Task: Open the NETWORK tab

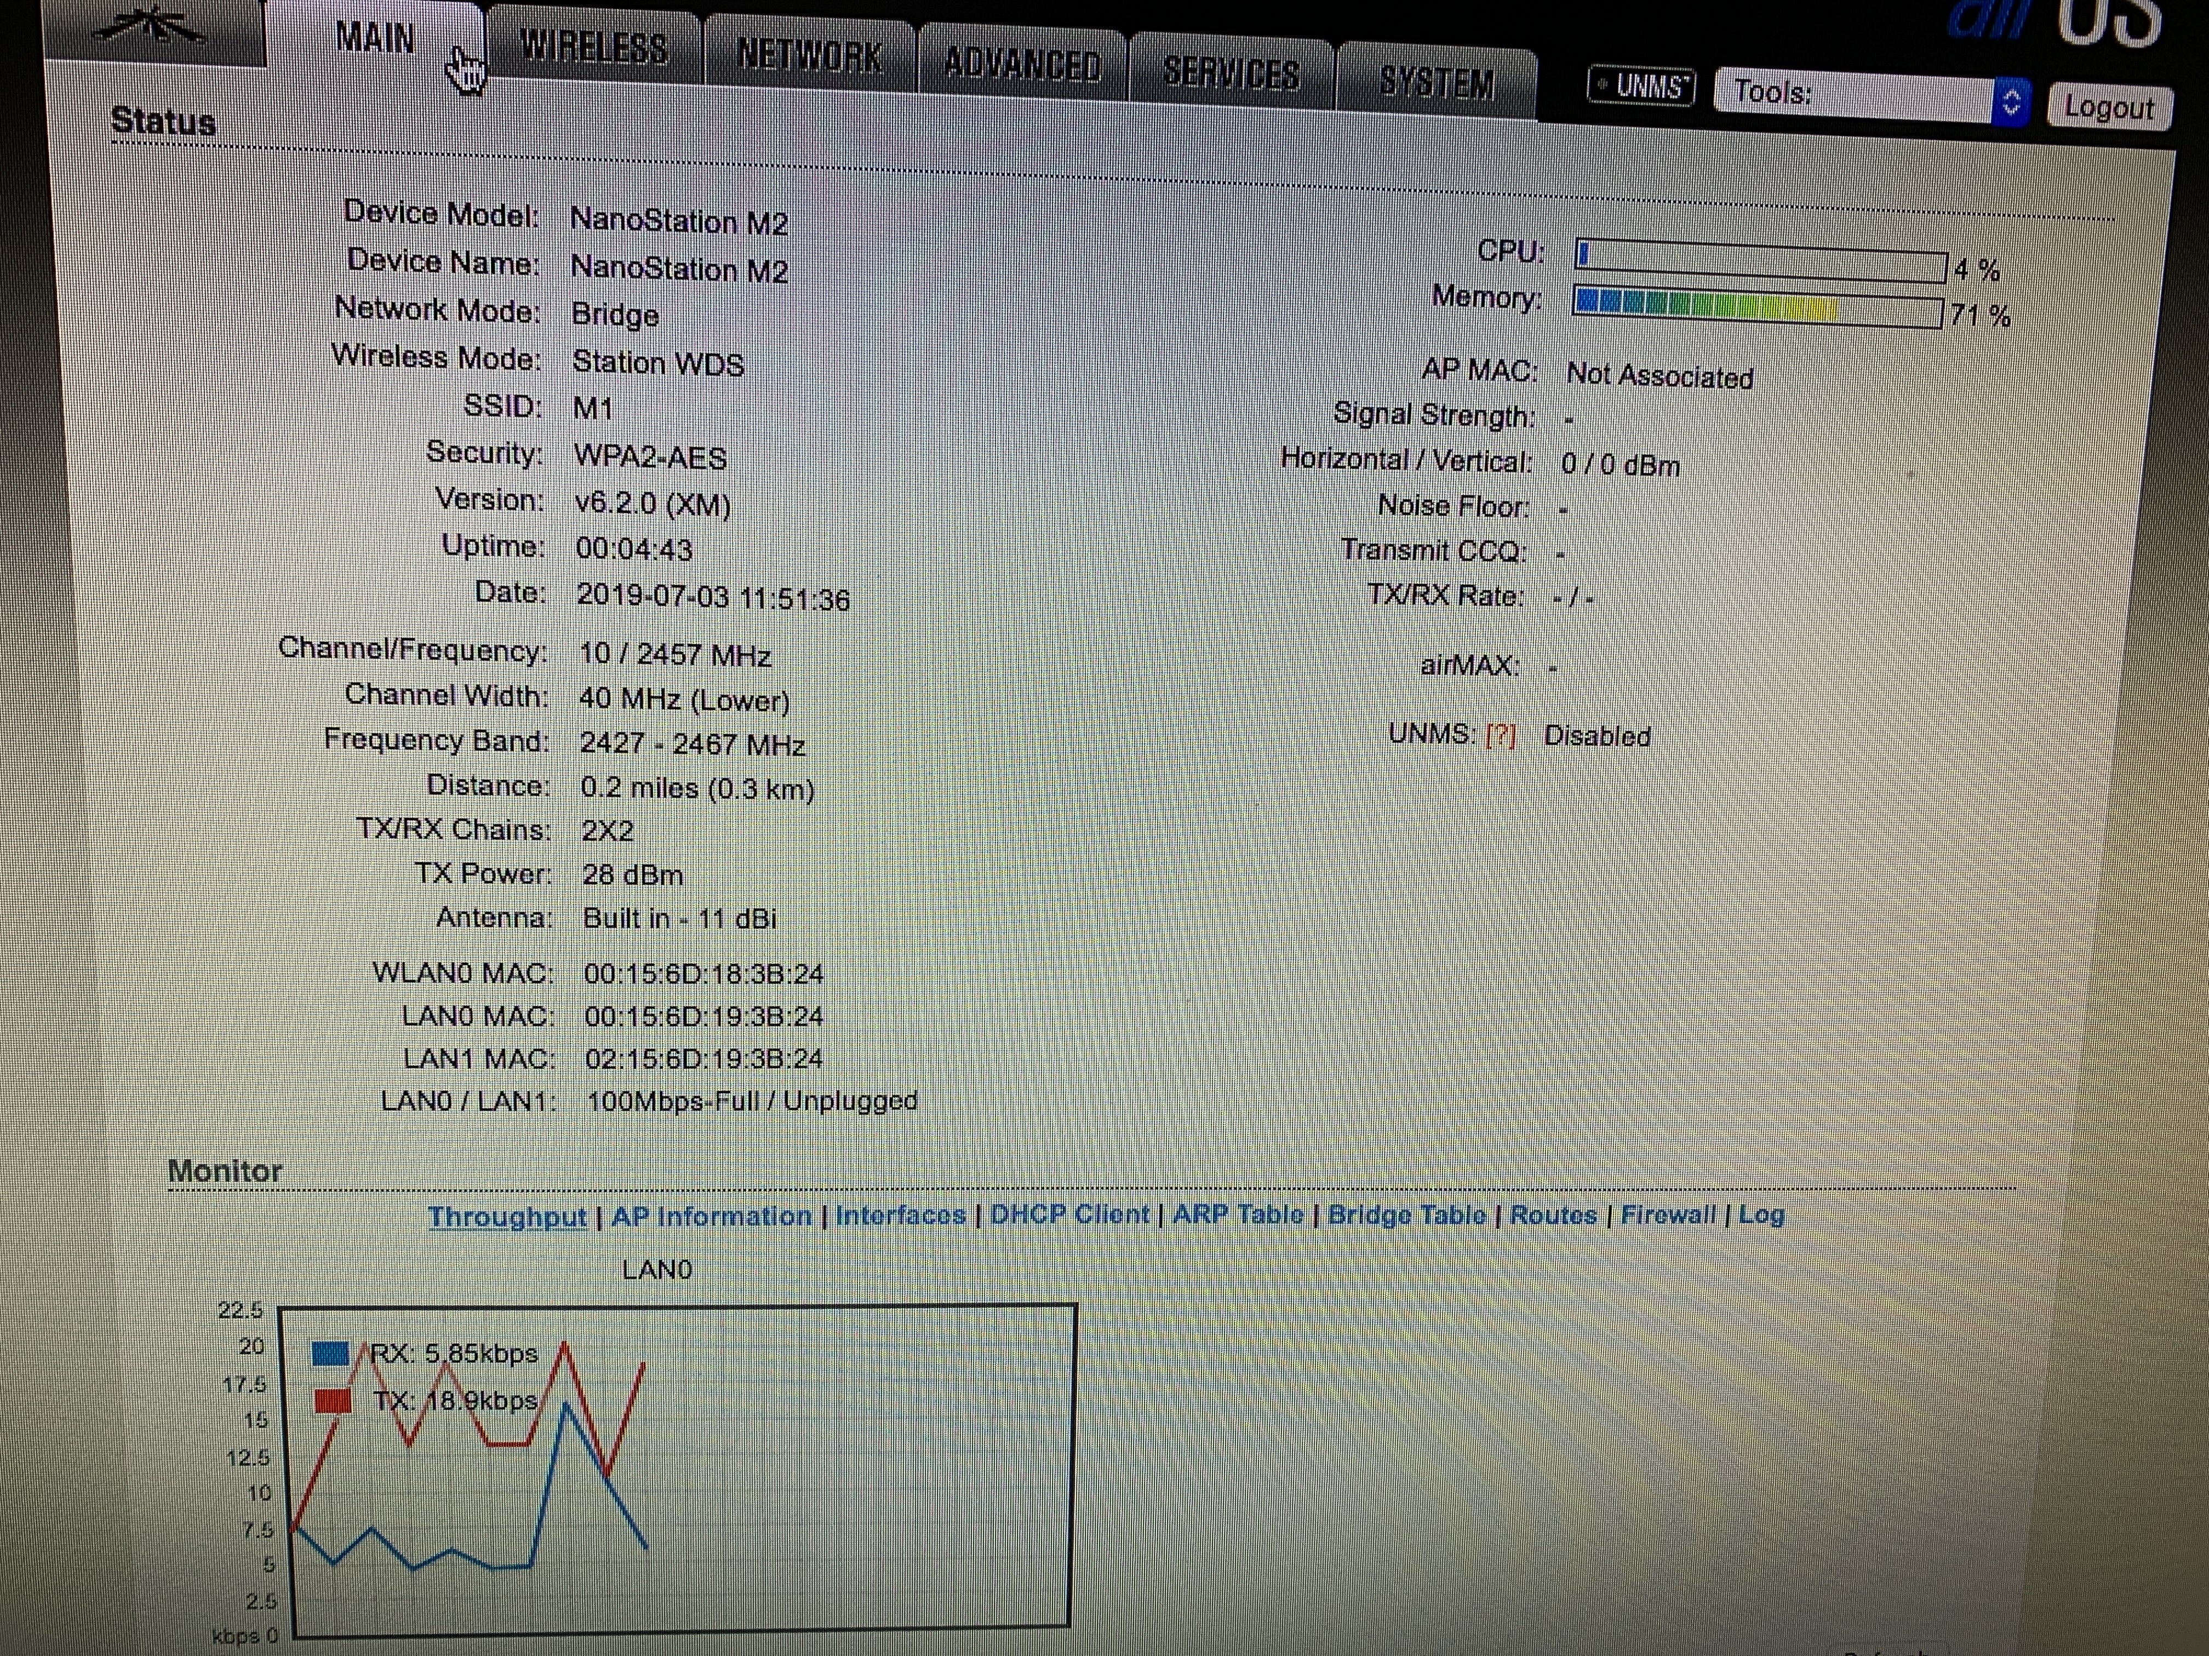Action: 810,55
